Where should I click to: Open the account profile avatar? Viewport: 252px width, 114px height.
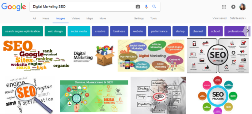[242, 7]
